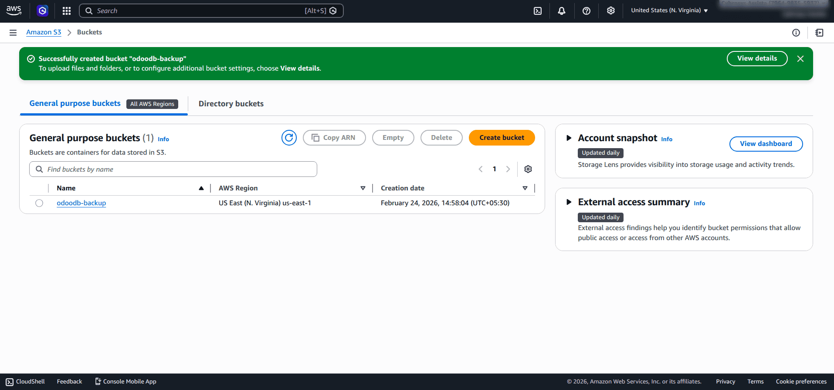834x390 pixels.
Task: Click page number 1 in pagination
Action: coord(495,169)
